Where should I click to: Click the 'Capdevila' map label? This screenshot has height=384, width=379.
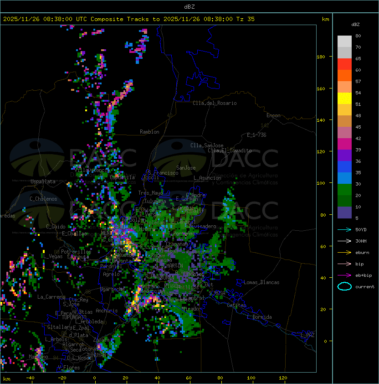click(x=123, y=177)
